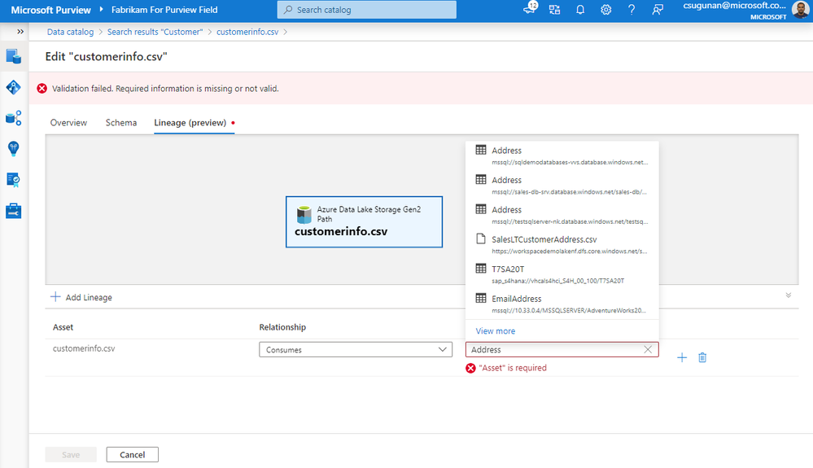Click the Search catalog field

[366, 10]
